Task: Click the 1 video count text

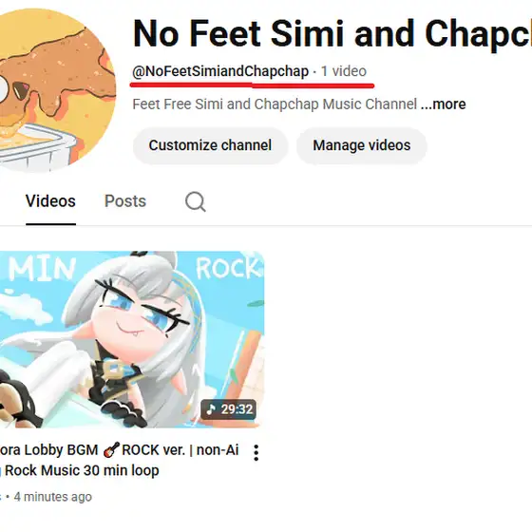Action: [x=344, y=71]
